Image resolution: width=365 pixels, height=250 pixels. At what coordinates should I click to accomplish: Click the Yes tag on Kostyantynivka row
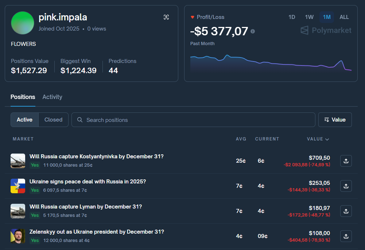[x=35, y=165]
